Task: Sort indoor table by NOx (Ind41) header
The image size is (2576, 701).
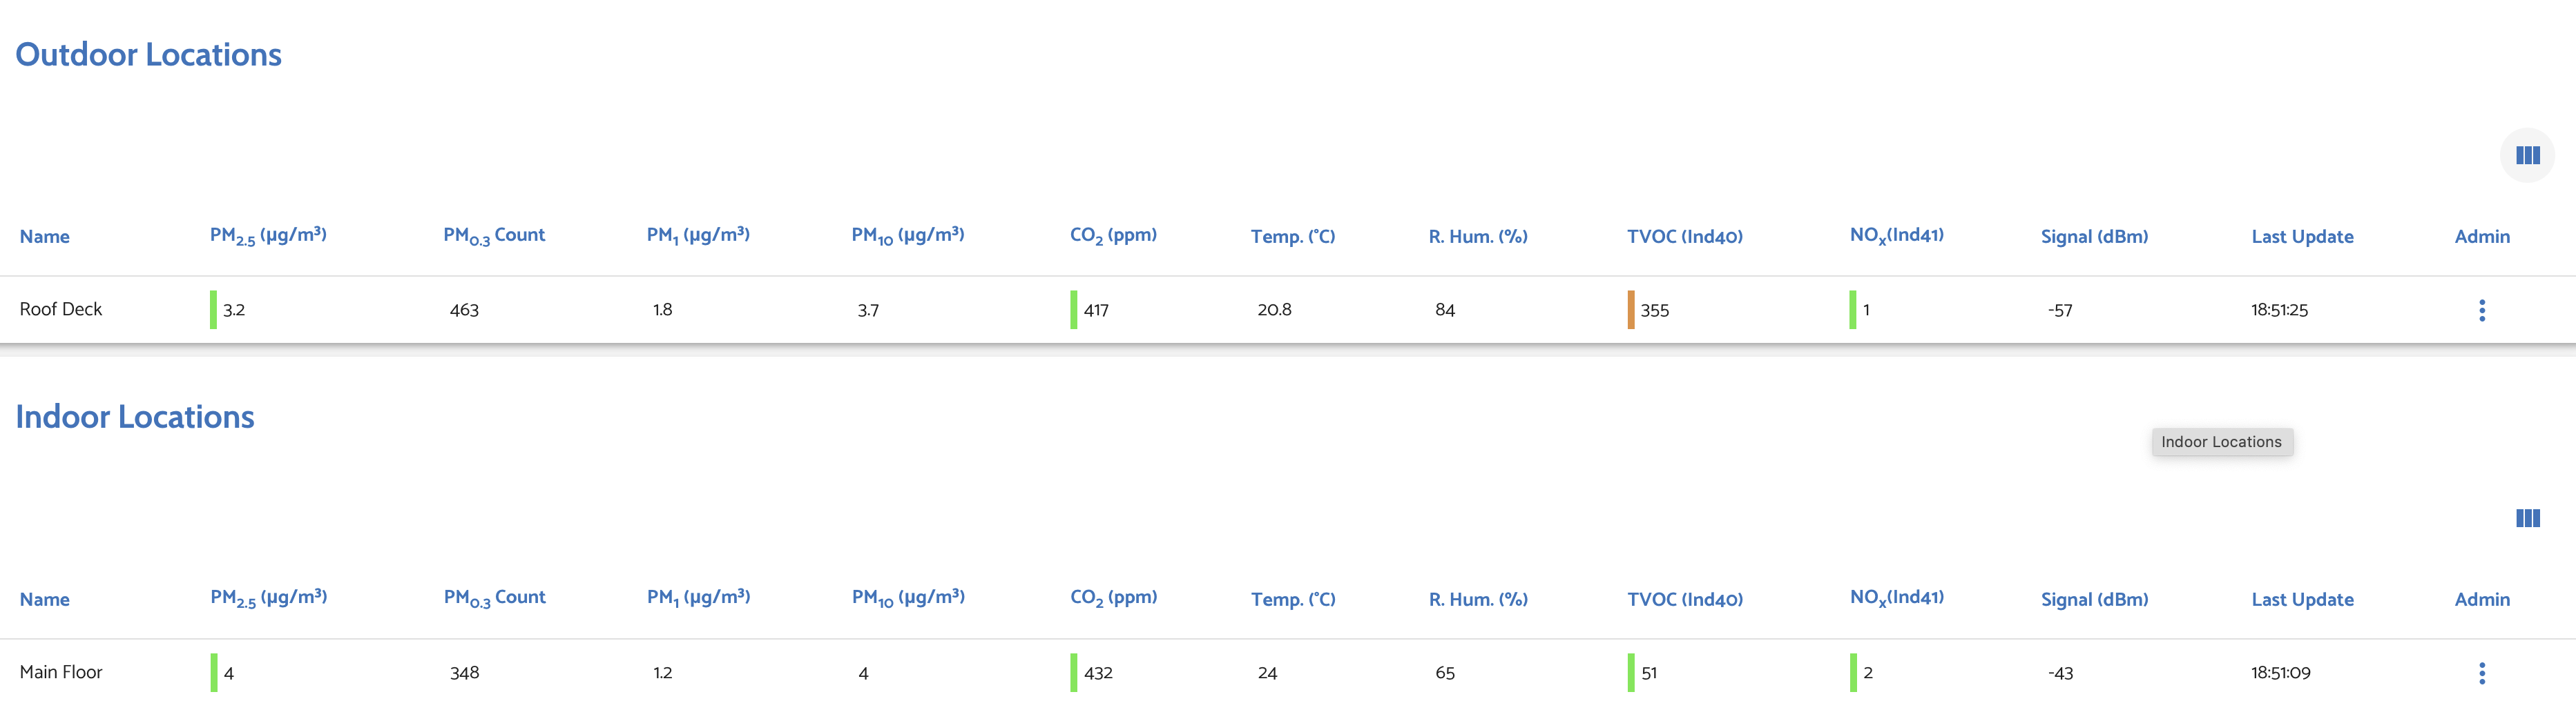Action: coord(1896,598)
